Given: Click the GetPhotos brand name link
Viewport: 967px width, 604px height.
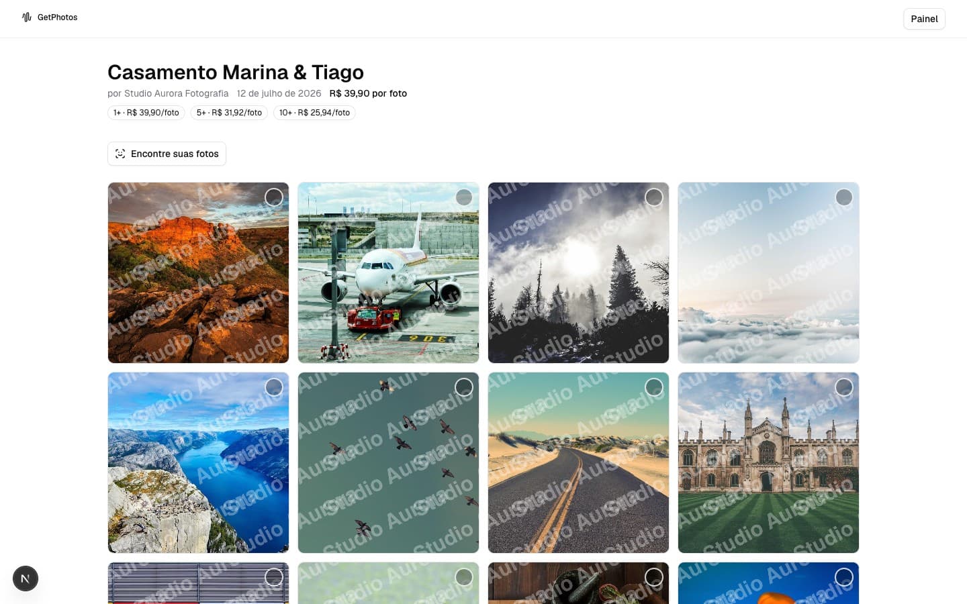Looking at the screenshot, I should 57,17.
